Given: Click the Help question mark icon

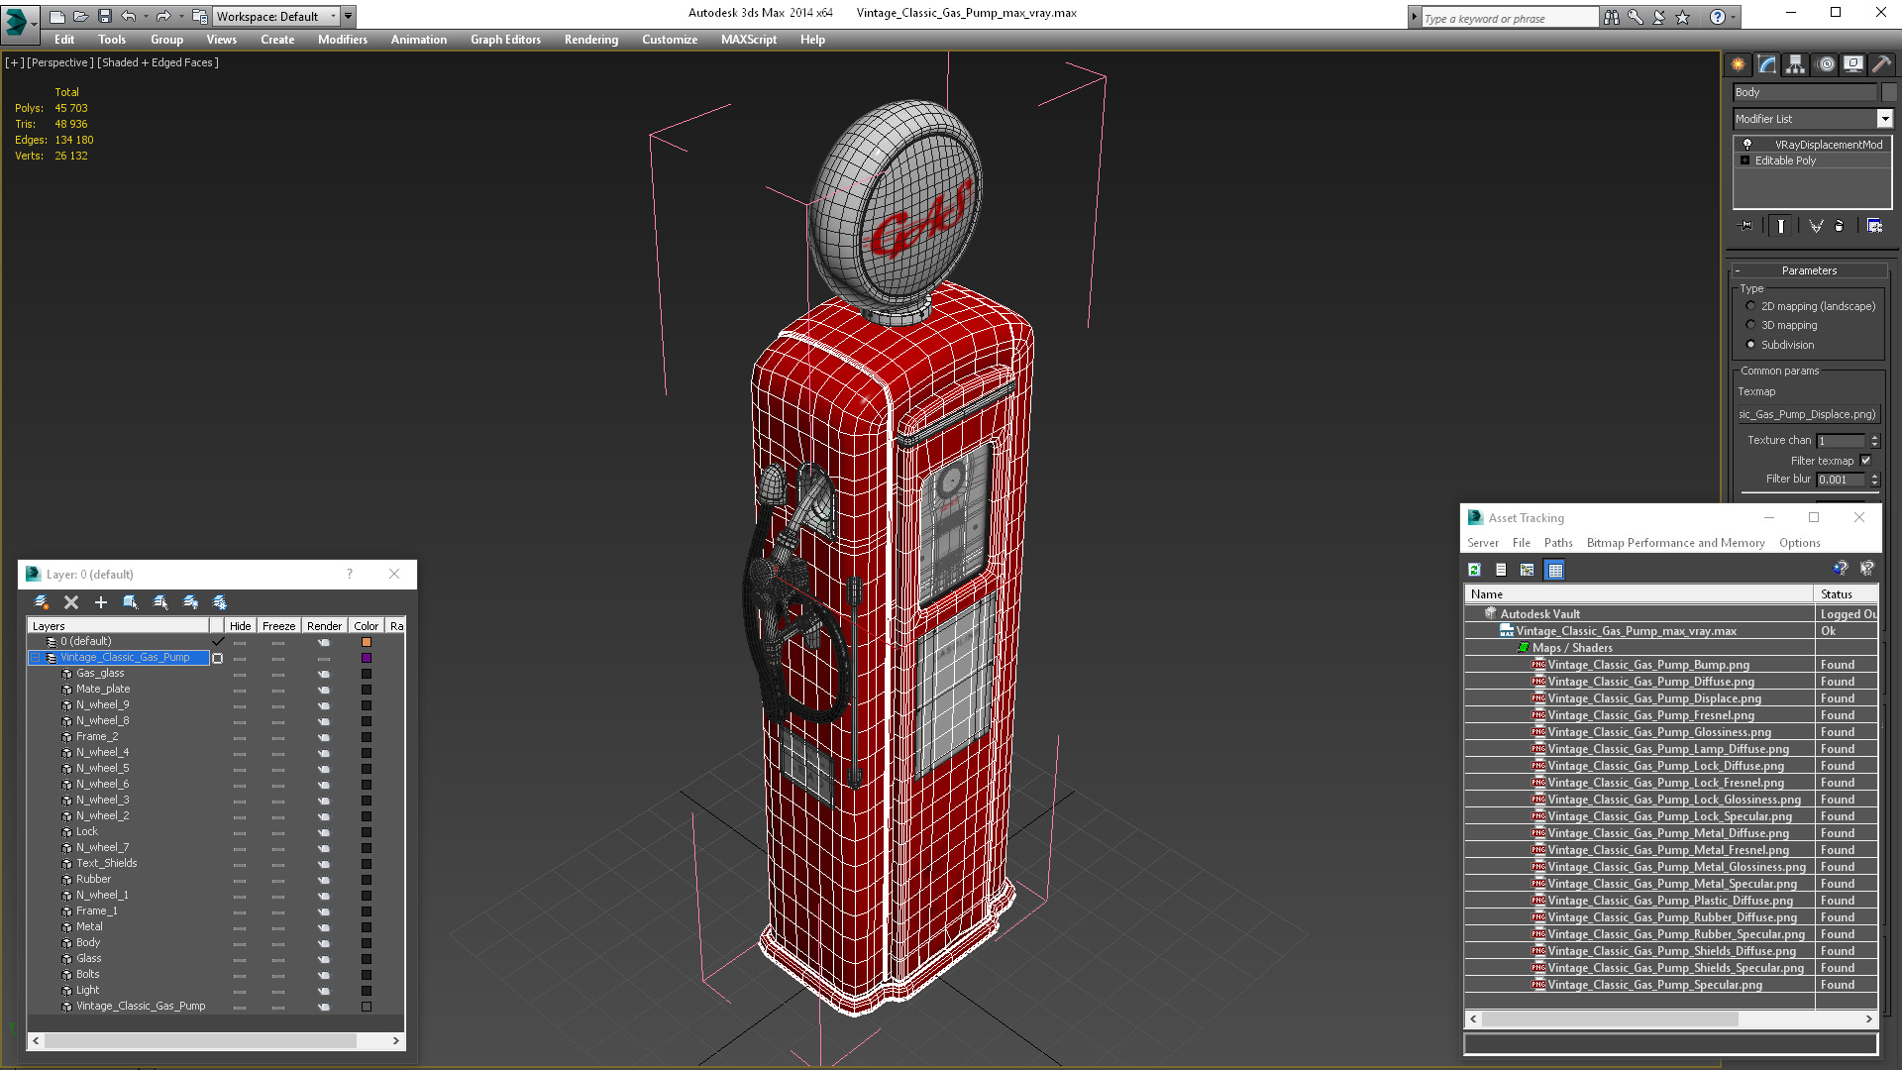Looking at the screenshot, I should coord(1718,17).
